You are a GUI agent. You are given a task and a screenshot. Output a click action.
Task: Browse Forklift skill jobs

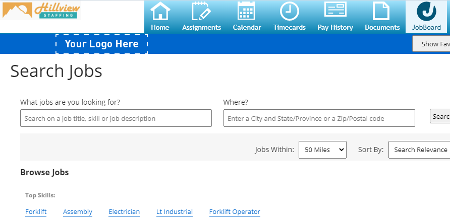[x=36, y=211]
